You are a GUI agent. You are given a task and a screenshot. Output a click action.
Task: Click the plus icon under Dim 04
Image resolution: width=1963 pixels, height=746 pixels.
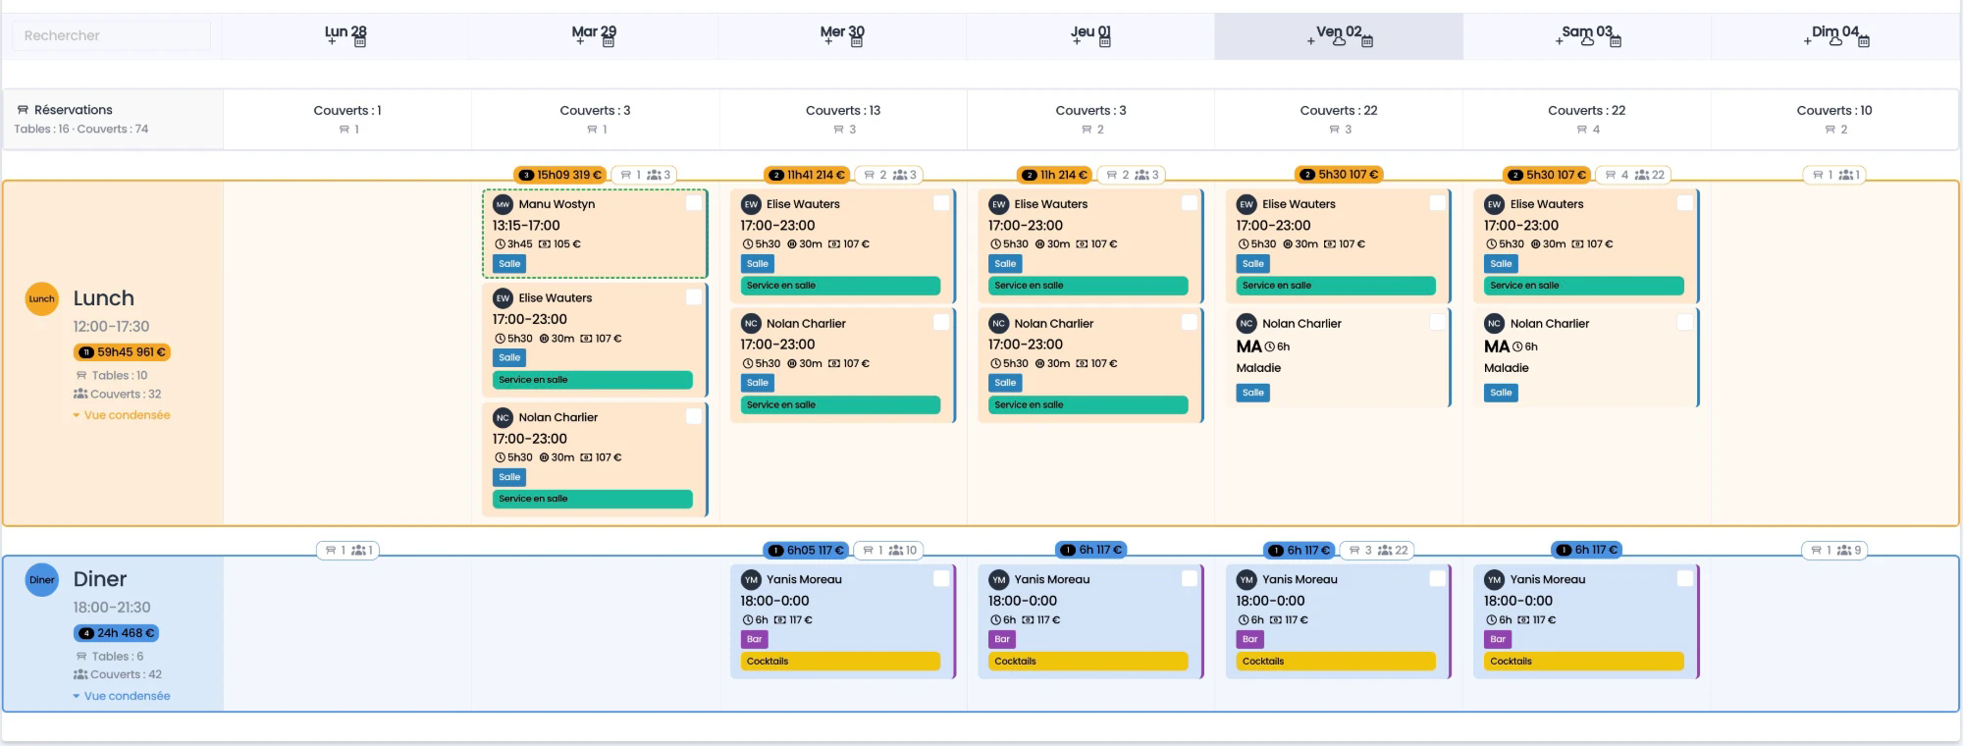1807,41
